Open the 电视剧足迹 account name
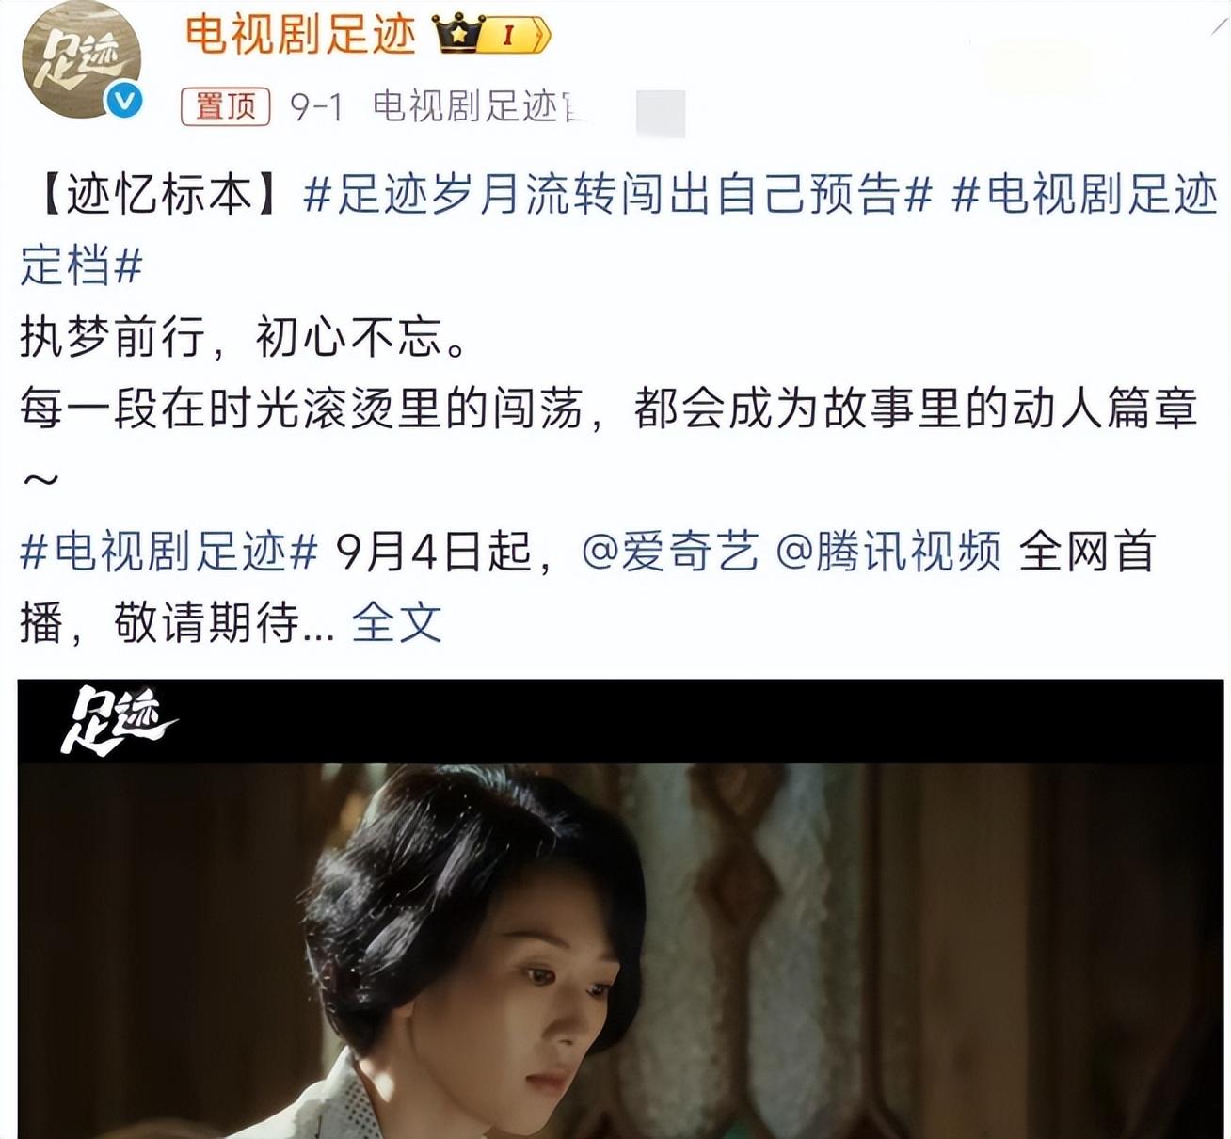Viewport: 1231px width, 1139px height. coord(300,35)
